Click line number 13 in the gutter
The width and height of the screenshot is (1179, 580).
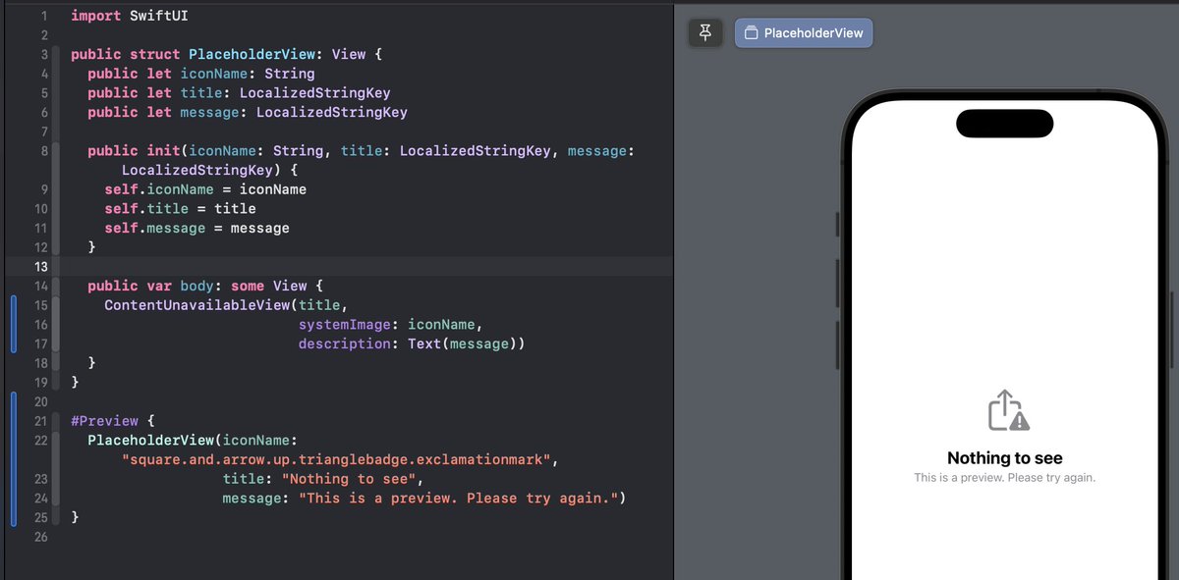pyautogui.click(x=42, y=266)
